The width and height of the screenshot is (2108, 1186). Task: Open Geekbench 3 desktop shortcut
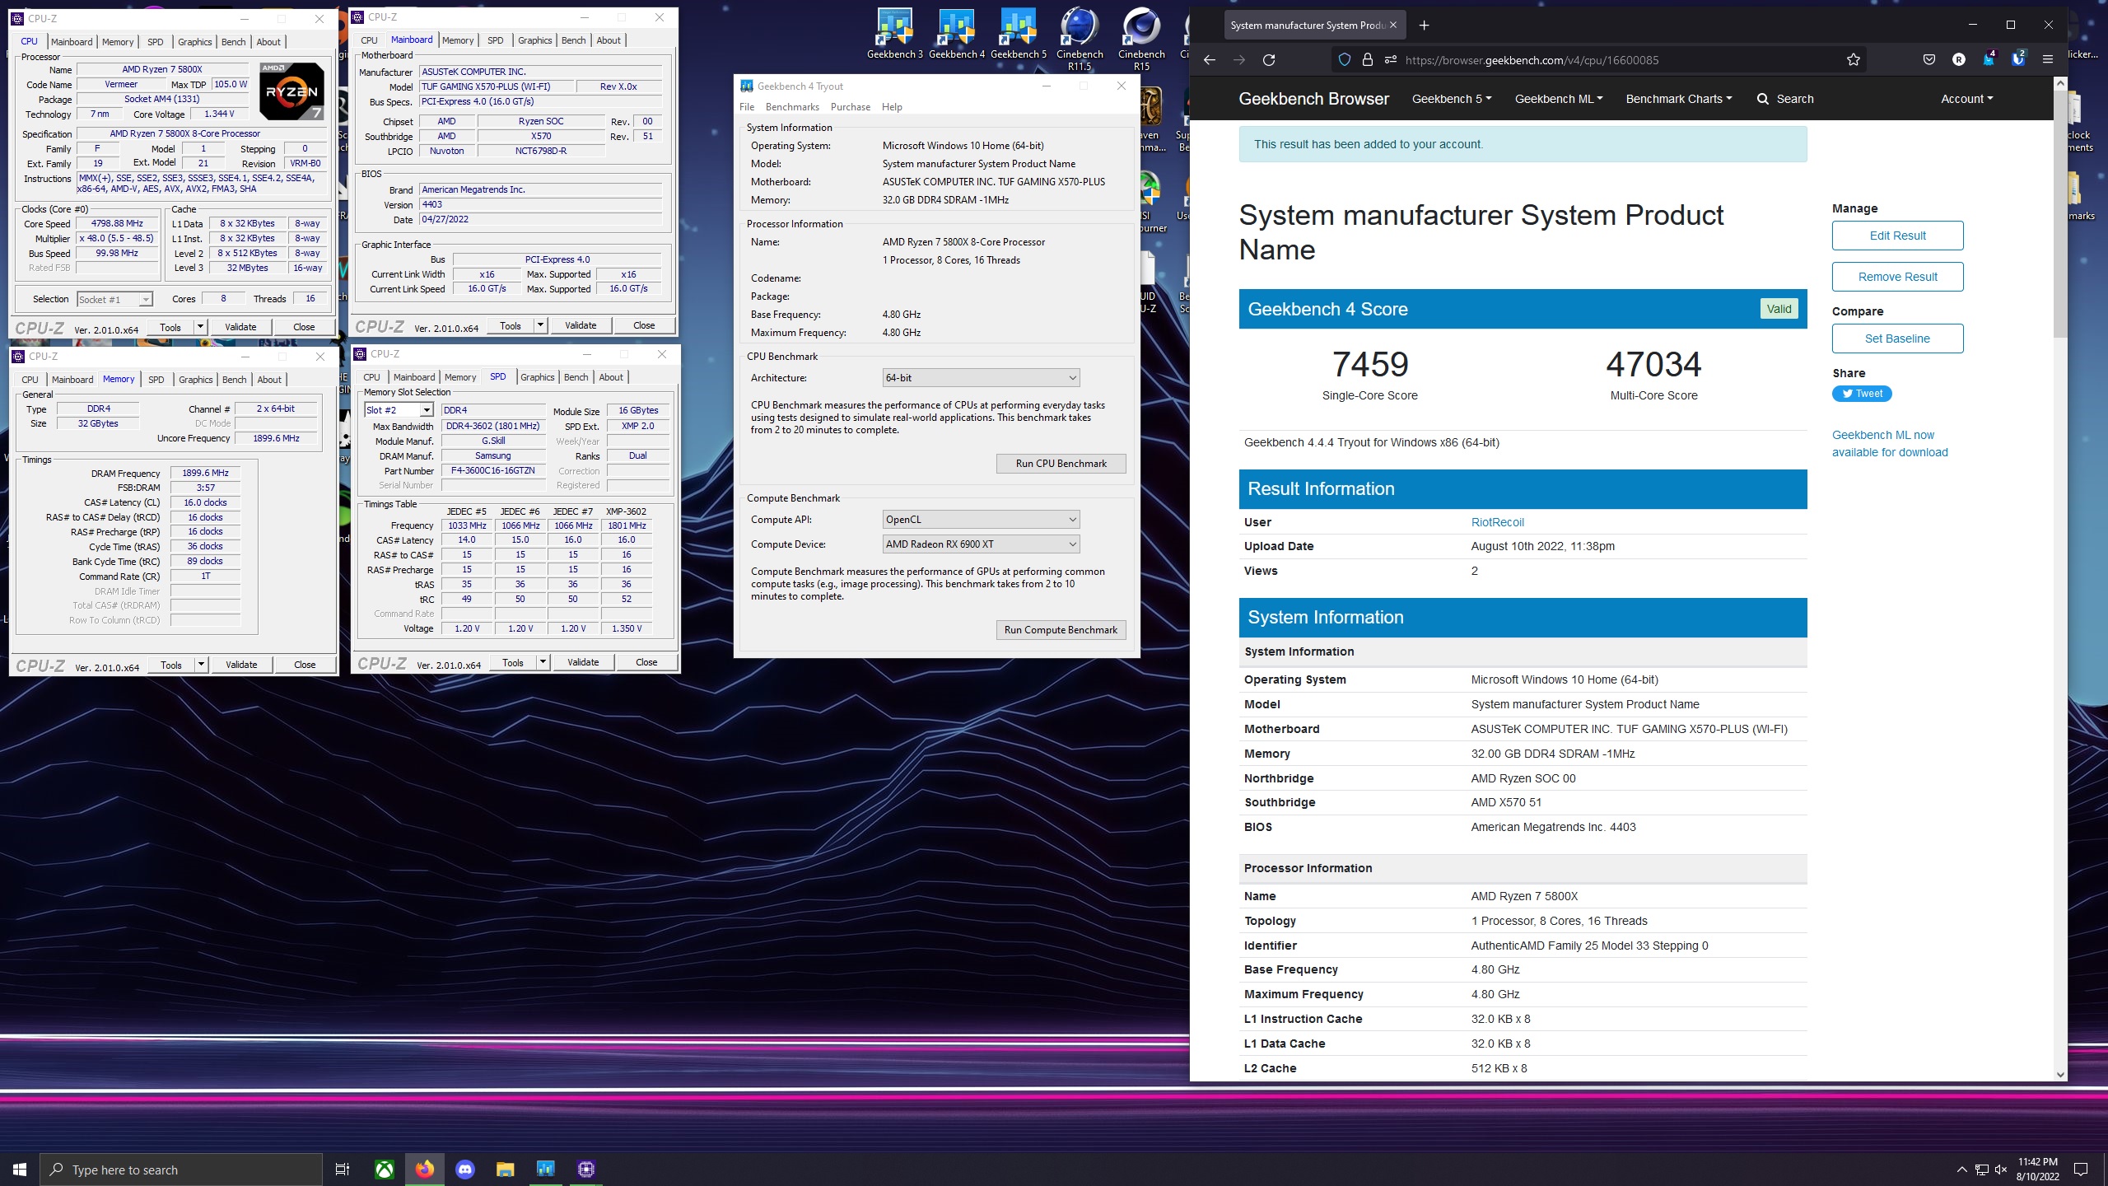[894, 34]
